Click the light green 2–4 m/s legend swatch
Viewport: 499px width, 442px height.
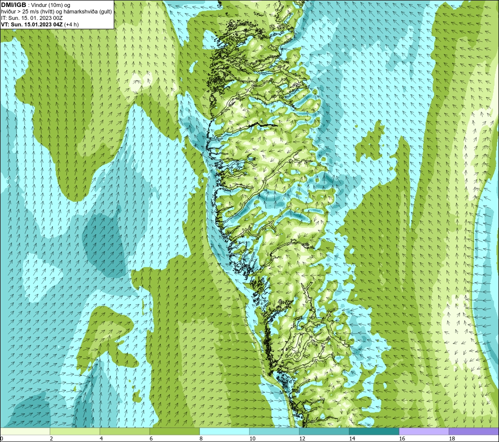[75, 431]
